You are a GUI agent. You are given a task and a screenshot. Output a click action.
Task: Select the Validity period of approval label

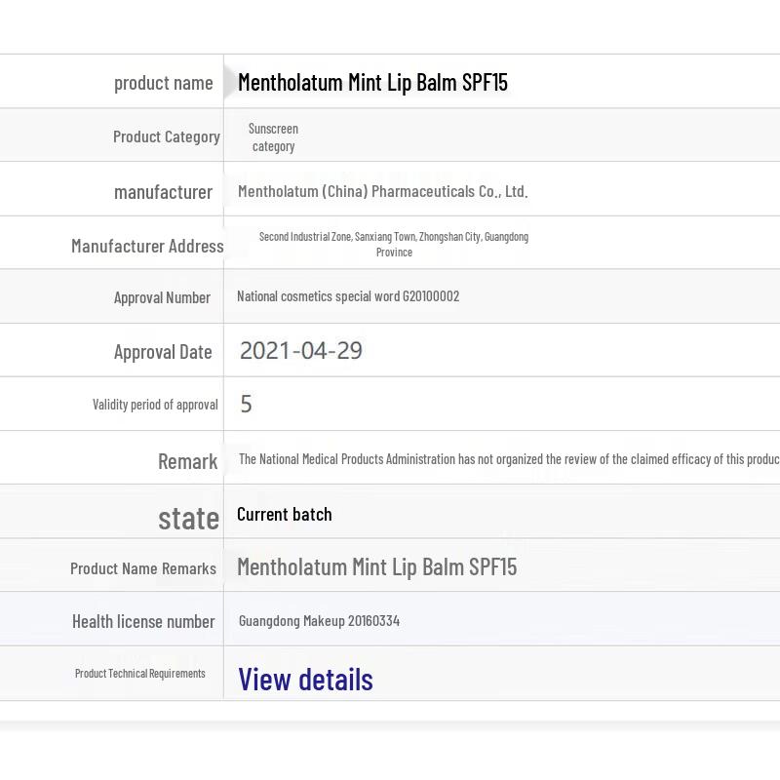pyautogui.click(x=155, y=405)
